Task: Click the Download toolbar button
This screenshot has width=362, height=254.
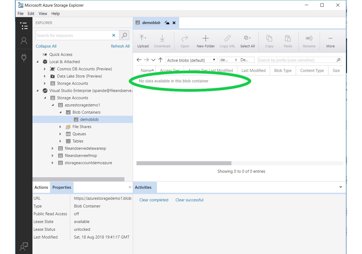Action: click(x=162, y=41)
